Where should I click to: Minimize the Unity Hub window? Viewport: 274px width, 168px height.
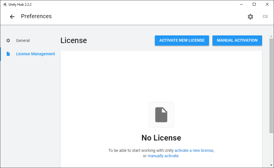[241, 4]
